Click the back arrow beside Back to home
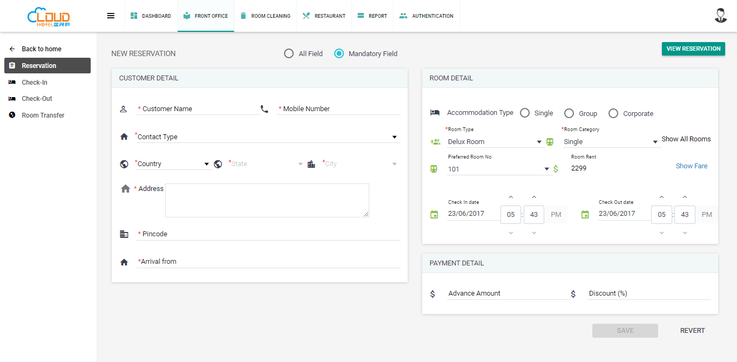Image resolution: width=737 pixels, height=362 pixels. click(12, 49)
